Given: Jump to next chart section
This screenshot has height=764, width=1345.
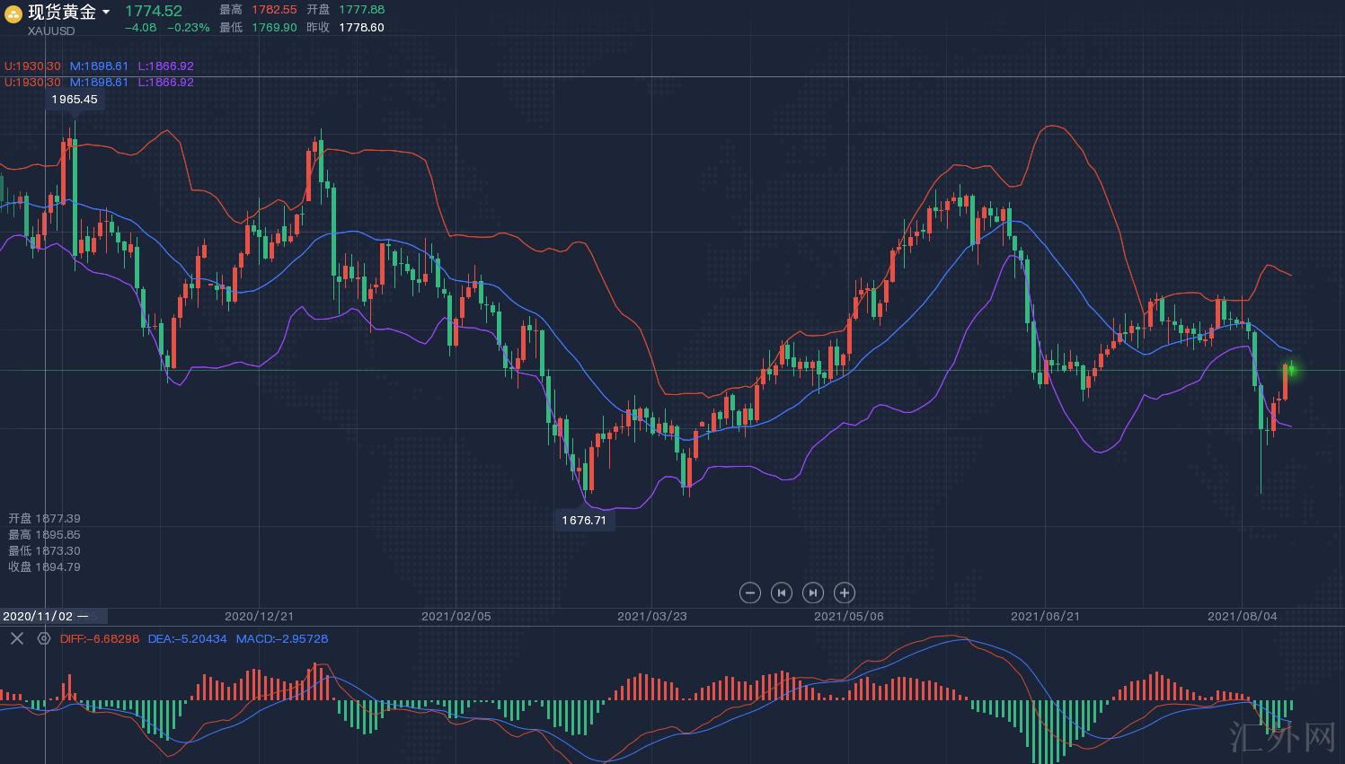Looking at the screenshot, I should 813,593.
